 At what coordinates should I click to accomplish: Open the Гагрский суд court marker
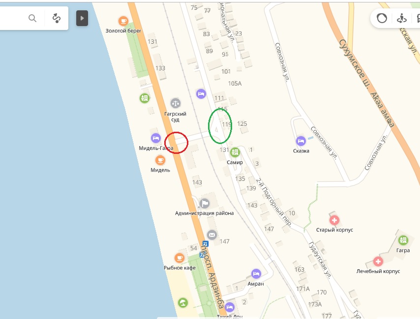coord(176,103)
